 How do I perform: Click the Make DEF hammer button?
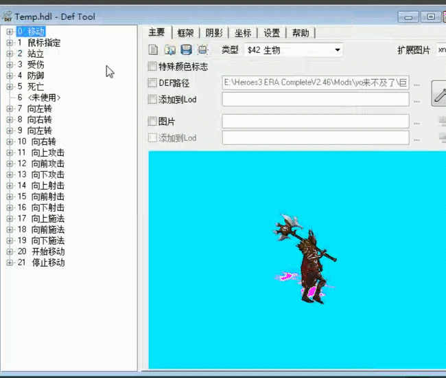[439, 93]
